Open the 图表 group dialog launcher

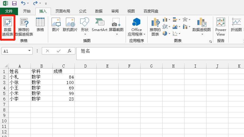[x=210, y=41]
